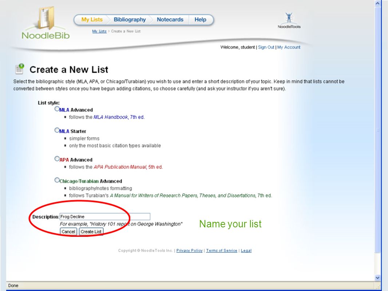Click the NoodleBib folder logo
The height and width of the screenshot is (291, 388).
(x=46, y=23)
